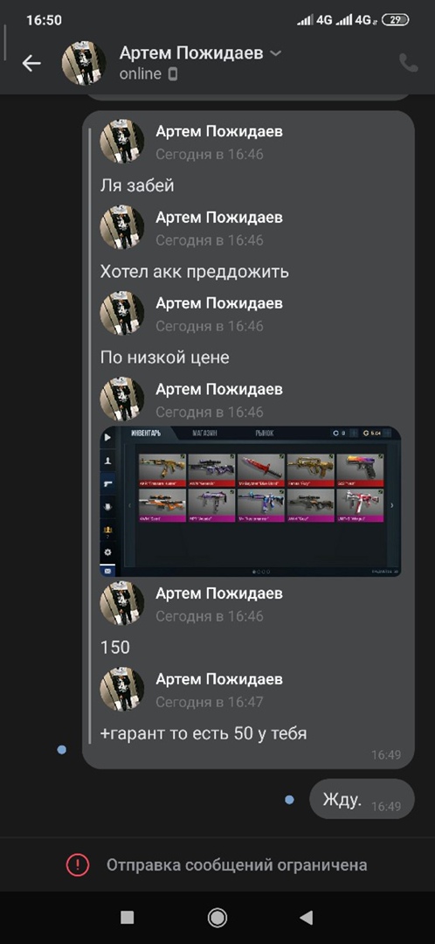Open the contact title "Артем Пожидаев" in the header
The height and width of the screenshot is (944, 435).
(x=191, y=53)
